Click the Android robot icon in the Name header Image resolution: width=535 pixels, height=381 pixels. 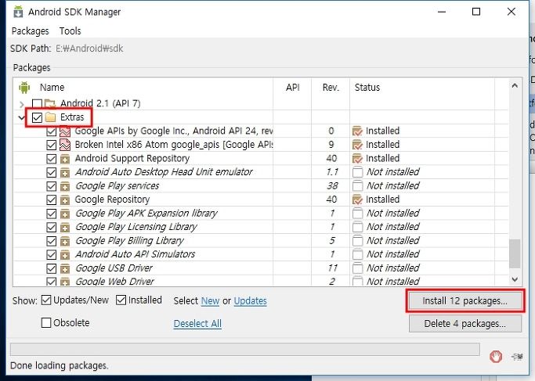24,88
